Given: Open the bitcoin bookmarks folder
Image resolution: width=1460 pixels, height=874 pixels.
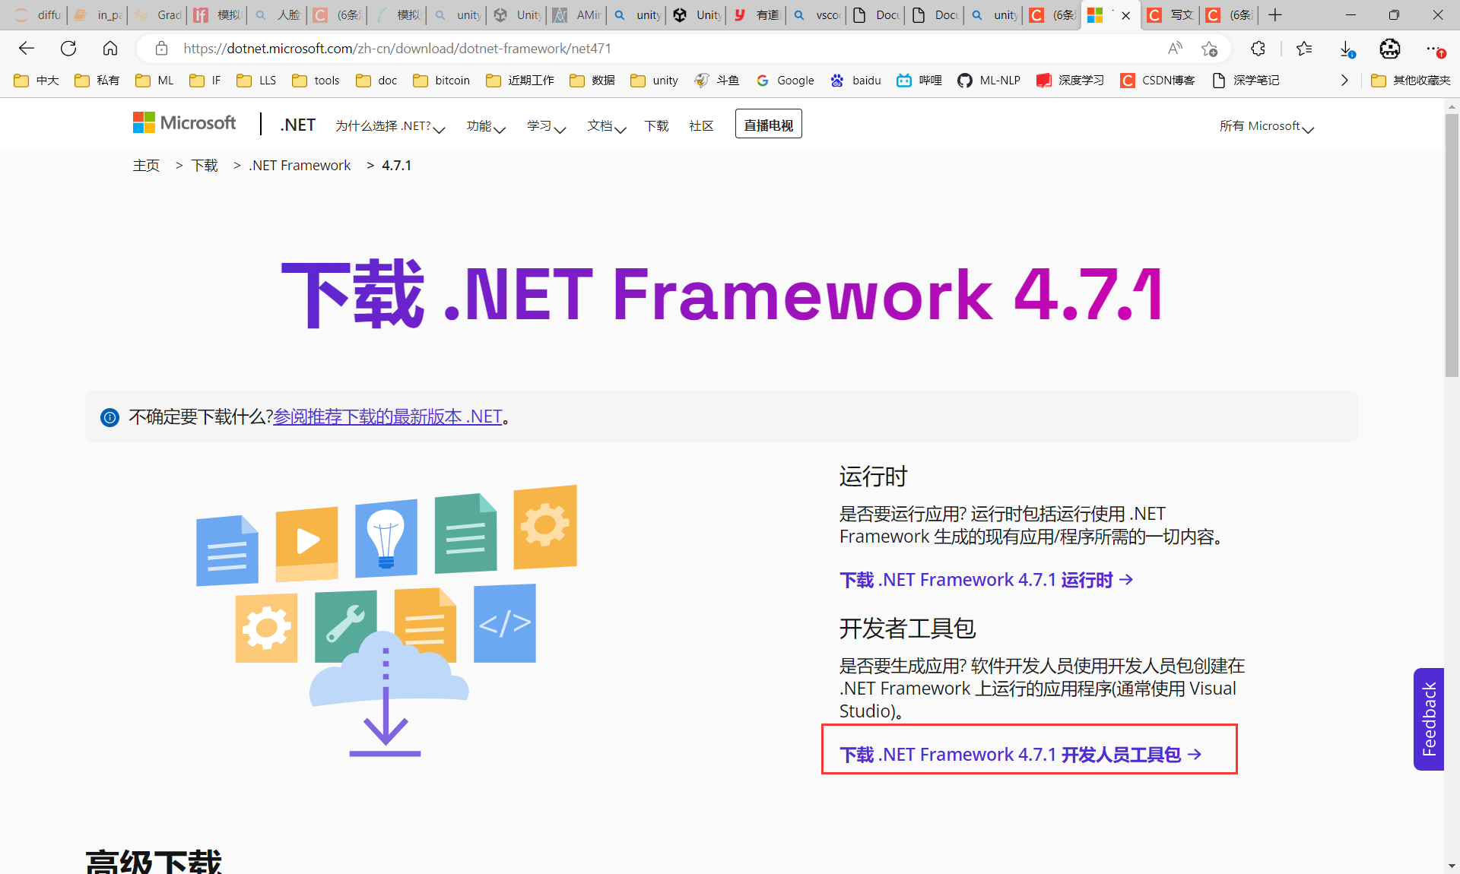Looking at the screenshot, I should pyautogui.click(x=441, y=81).
